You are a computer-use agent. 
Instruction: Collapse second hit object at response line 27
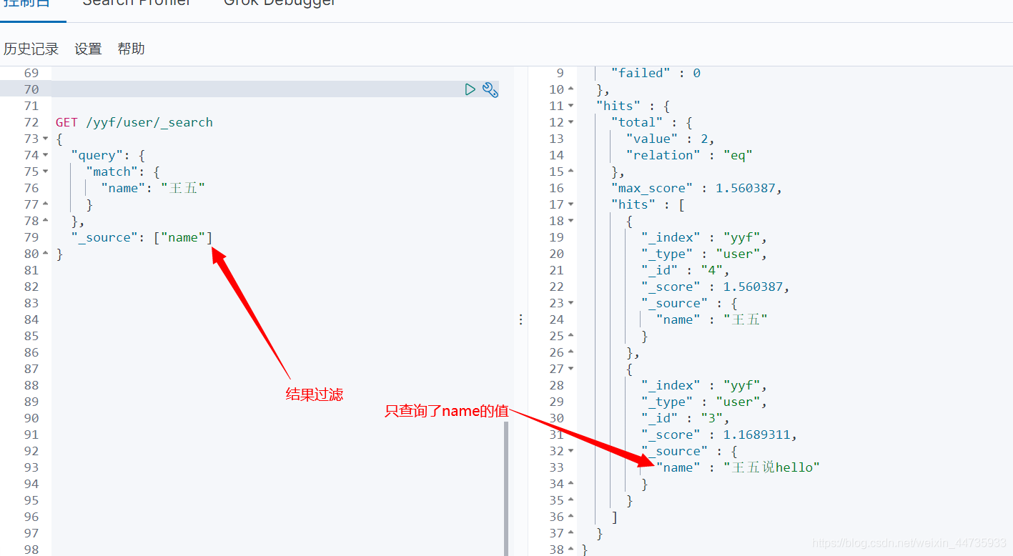(570, 369)
